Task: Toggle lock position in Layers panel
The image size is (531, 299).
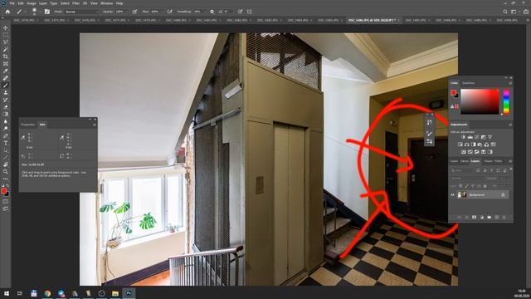Action: tap(473, 186)
